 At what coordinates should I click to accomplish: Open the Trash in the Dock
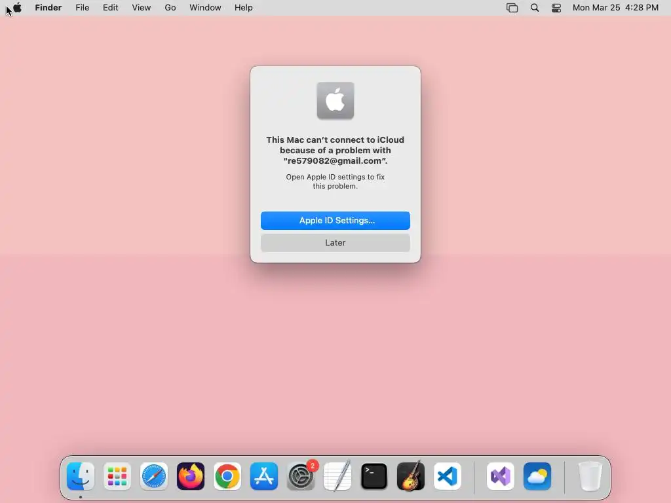pos(590,476)
